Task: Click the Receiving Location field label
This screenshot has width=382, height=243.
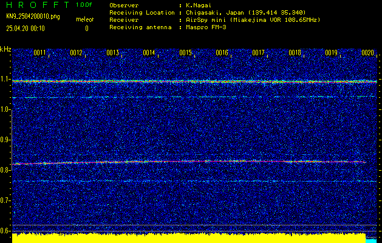Action: 142,13
